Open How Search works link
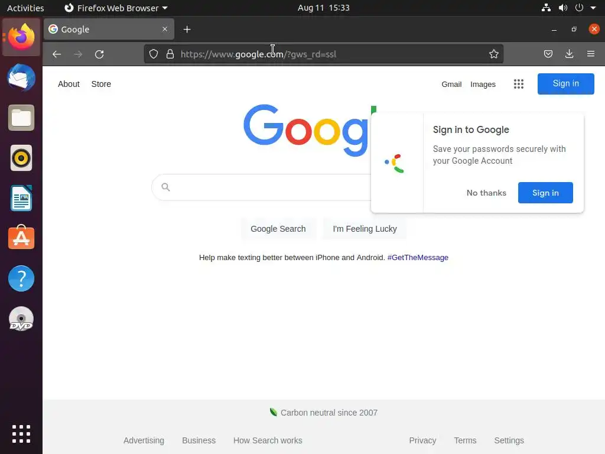The image size is (605, 454). pyautogui.click(x=268, y=440)
